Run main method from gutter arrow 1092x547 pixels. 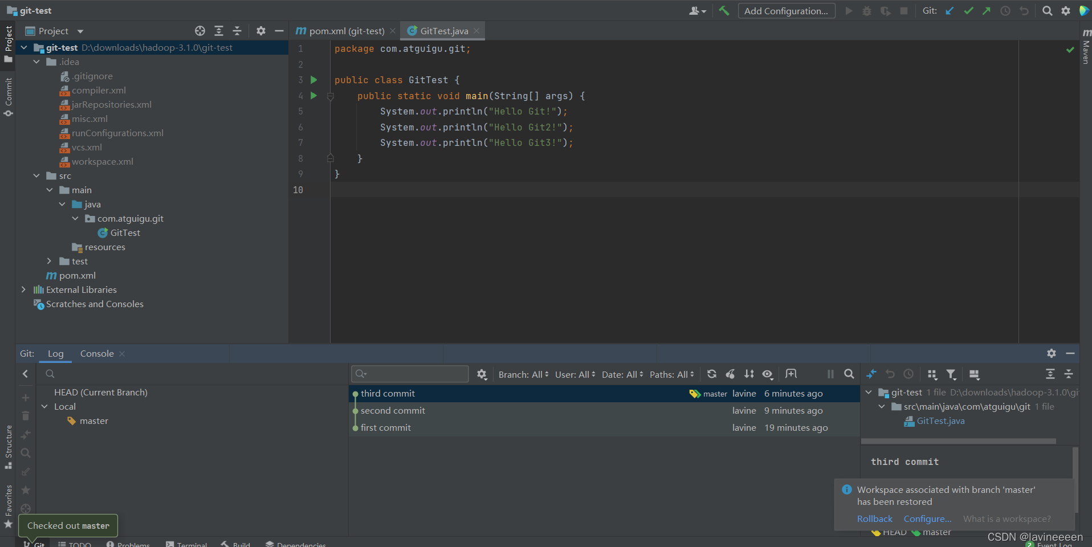pyautogui.click(x=313, y=96)
